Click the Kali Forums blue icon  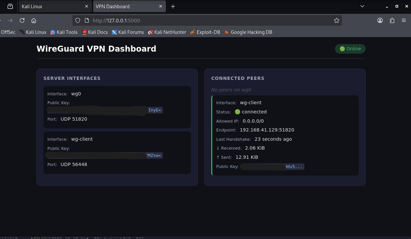(115, 32)
